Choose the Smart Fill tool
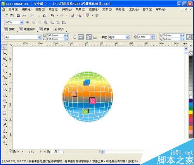The image size is (194, 165). pyautogui.click(x=5, y=77)
